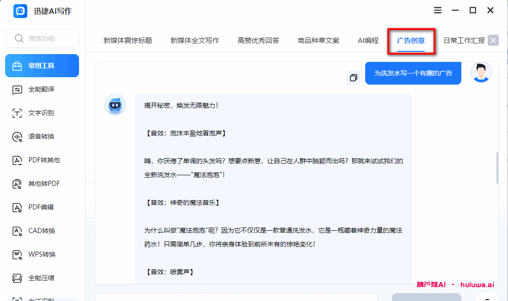Open 文字识别 label in sidebar
508x301 pixels.
pyautogui.click(x=41, y=113)
